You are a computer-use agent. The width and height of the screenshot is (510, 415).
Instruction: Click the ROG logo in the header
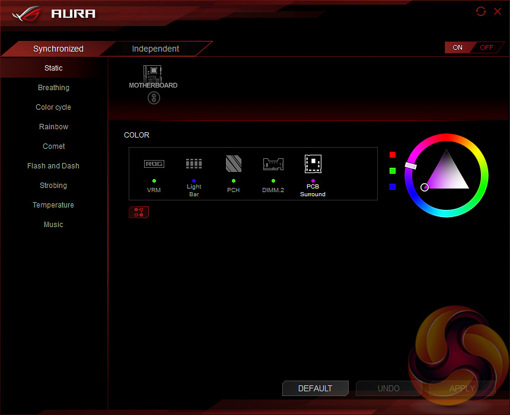(27, 14)
